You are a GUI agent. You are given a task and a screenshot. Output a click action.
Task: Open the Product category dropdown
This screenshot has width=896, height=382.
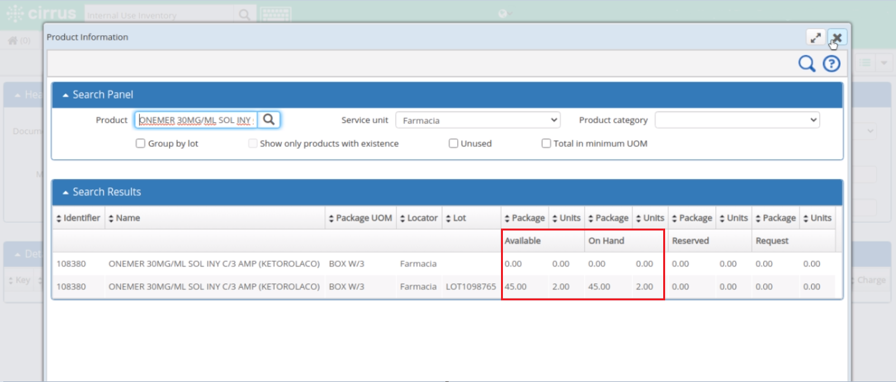tap(737, 119)
